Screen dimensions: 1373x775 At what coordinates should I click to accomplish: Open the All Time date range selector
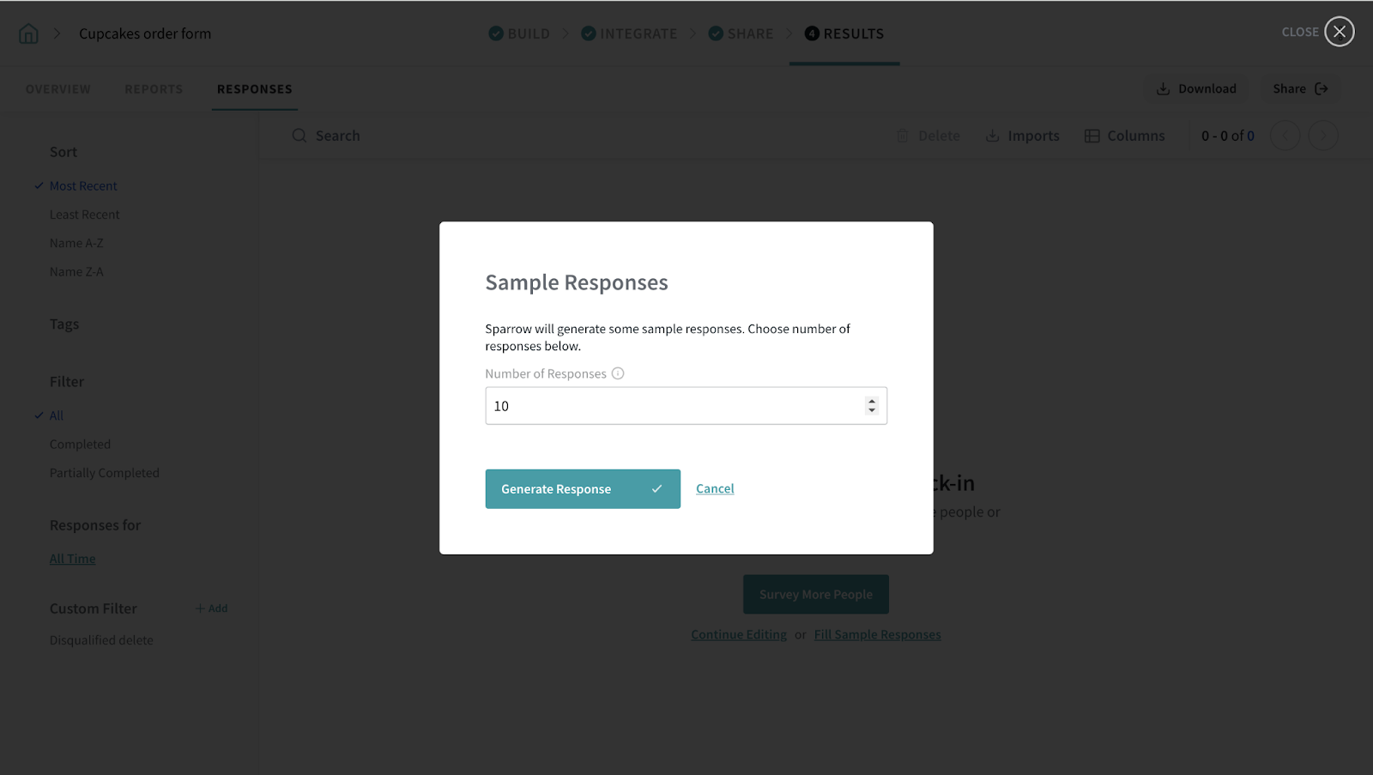click(72, 559)
